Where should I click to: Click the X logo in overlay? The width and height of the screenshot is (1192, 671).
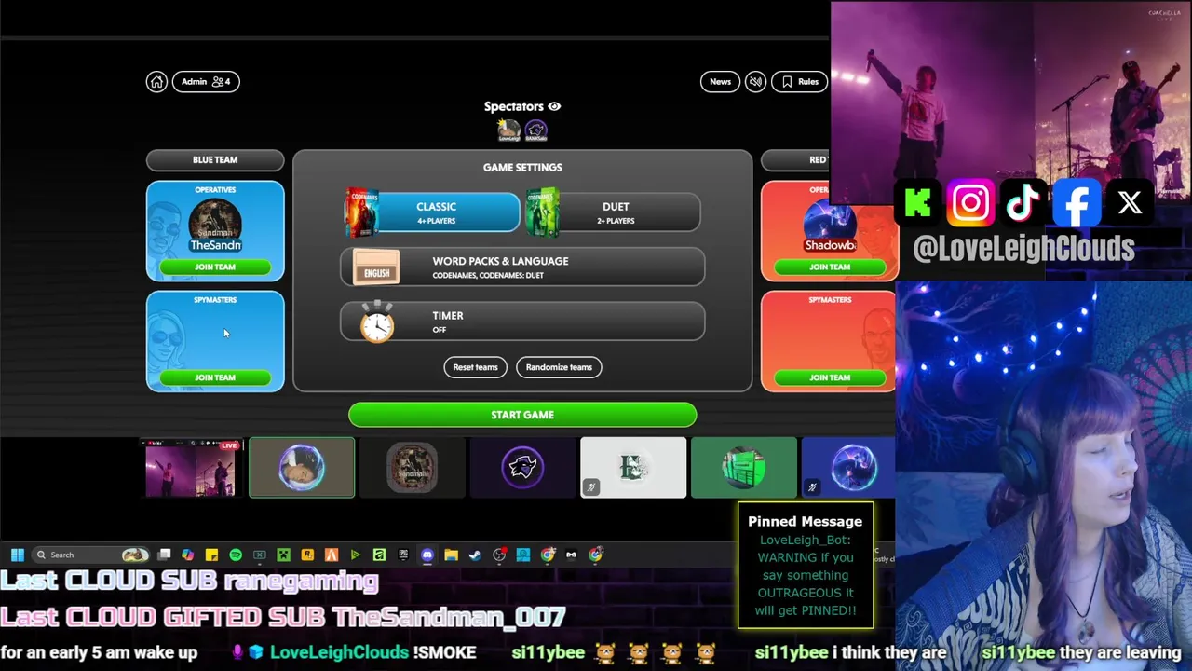click(1130, 203)
